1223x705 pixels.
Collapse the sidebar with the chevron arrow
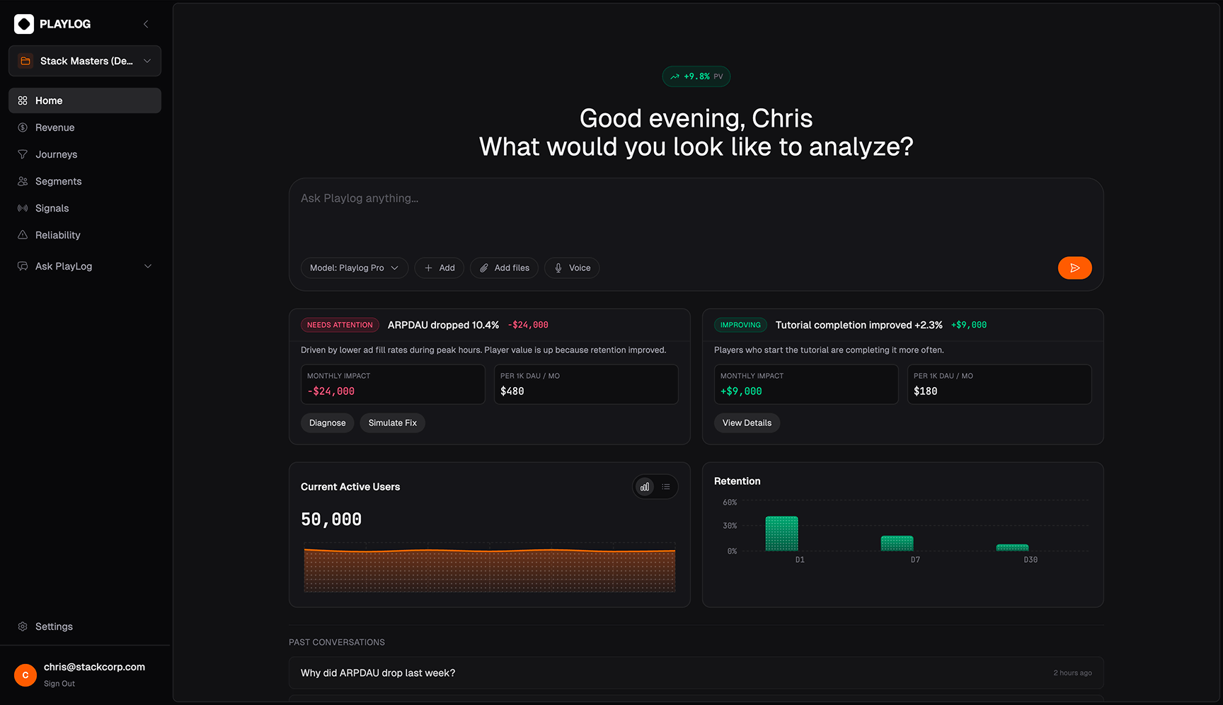click(146, 24)
